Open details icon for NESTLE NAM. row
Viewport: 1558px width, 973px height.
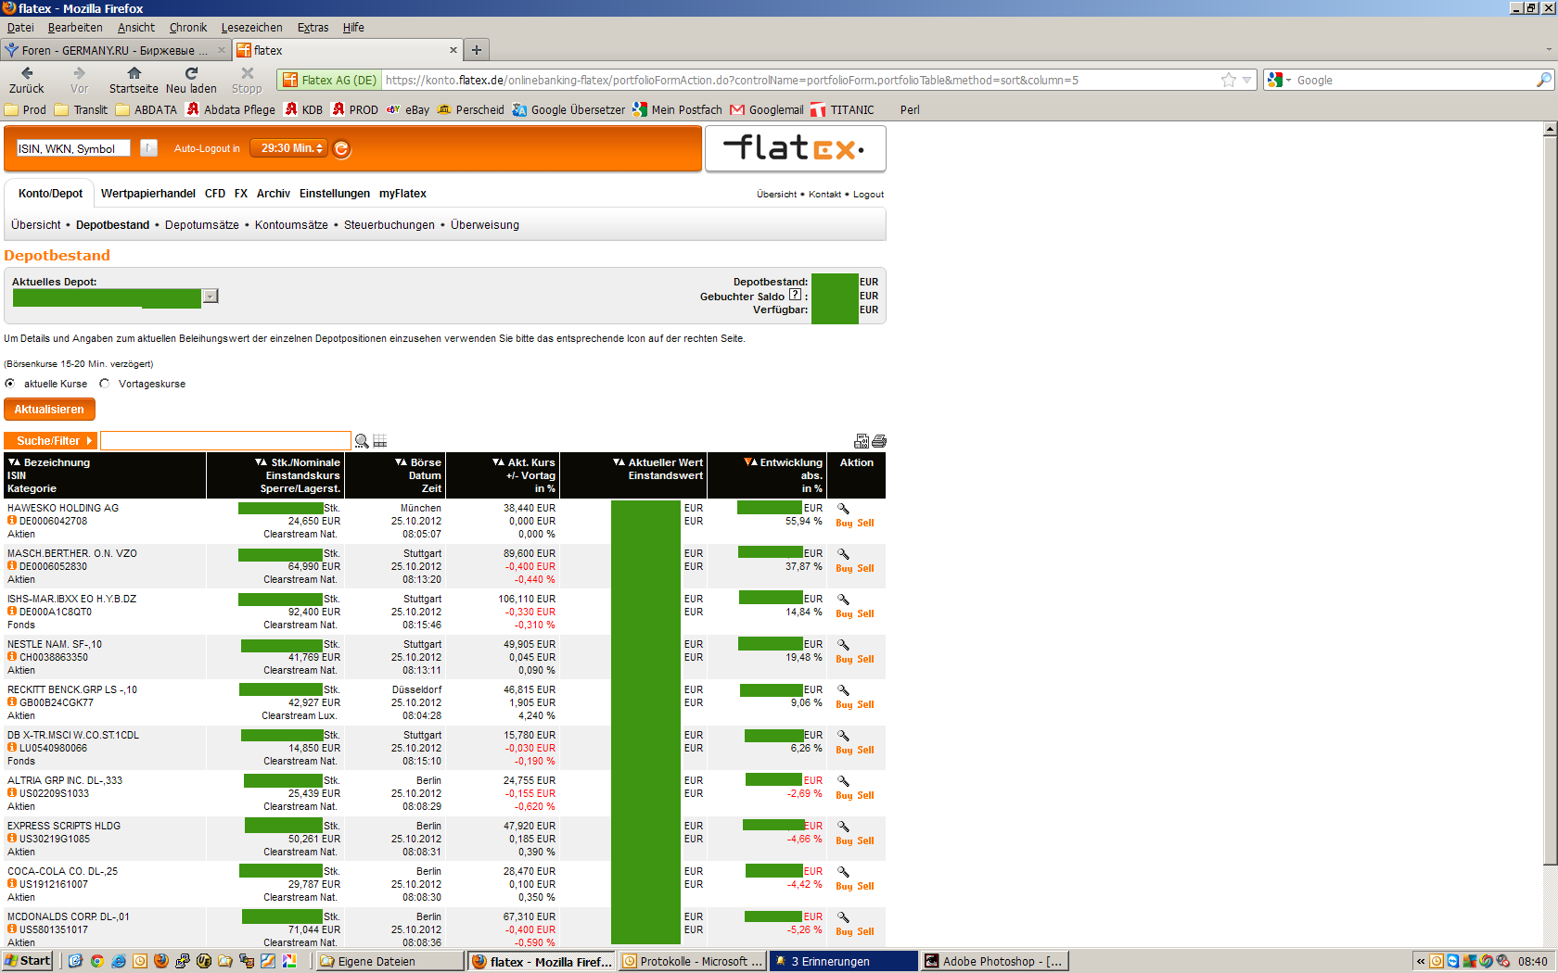[844, 645]
